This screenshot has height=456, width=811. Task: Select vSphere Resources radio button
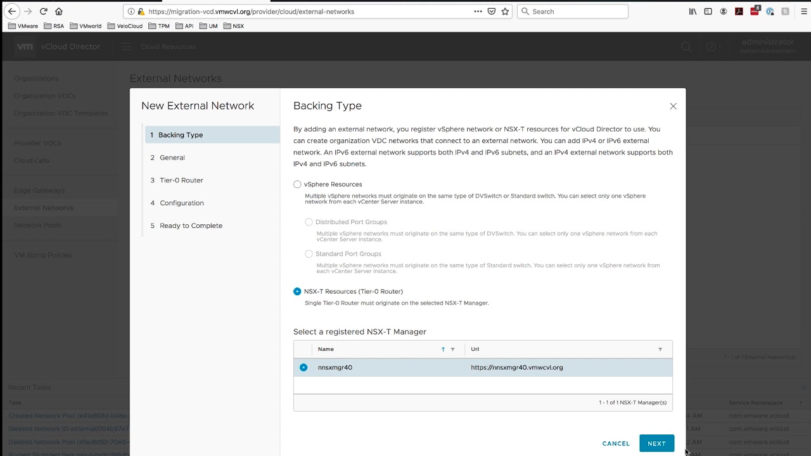click(x=297, y=184)
